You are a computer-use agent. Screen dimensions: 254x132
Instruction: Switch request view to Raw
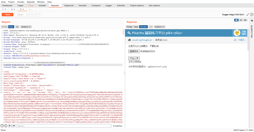(x=11, y=27)
